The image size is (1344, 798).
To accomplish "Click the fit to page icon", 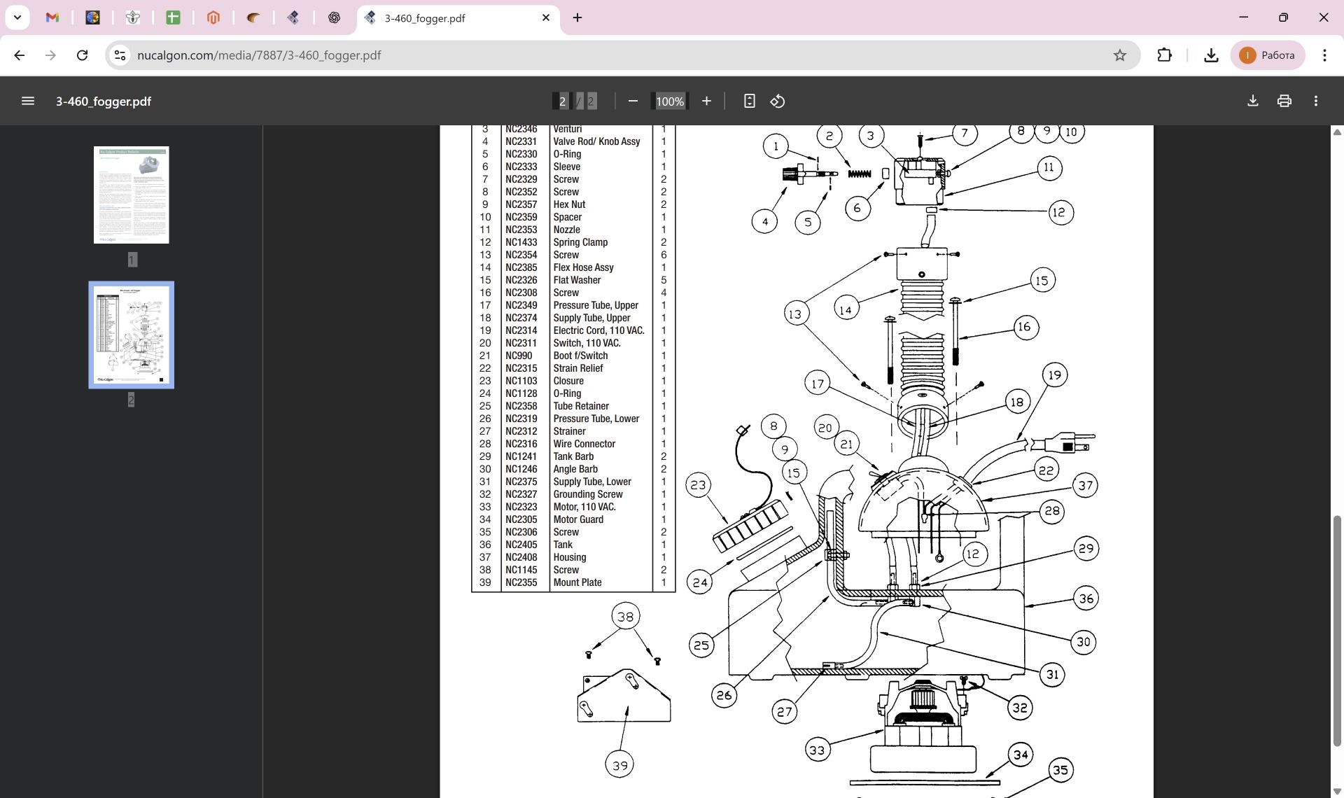I will tap(749, 101).
